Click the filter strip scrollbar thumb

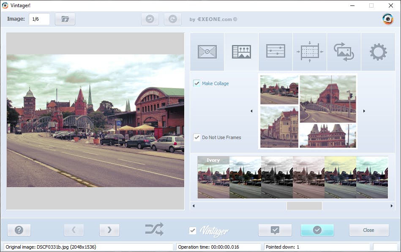(x=304, y=206)
